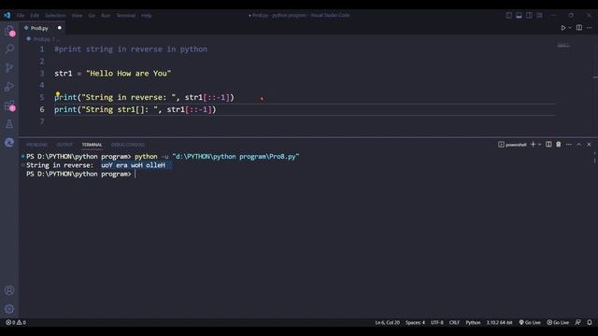Split the terminal pane
598x336 pixels.
point(548,145)
